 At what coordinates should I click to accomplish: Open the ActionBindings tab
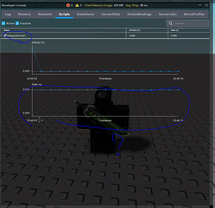click(139, 14)
